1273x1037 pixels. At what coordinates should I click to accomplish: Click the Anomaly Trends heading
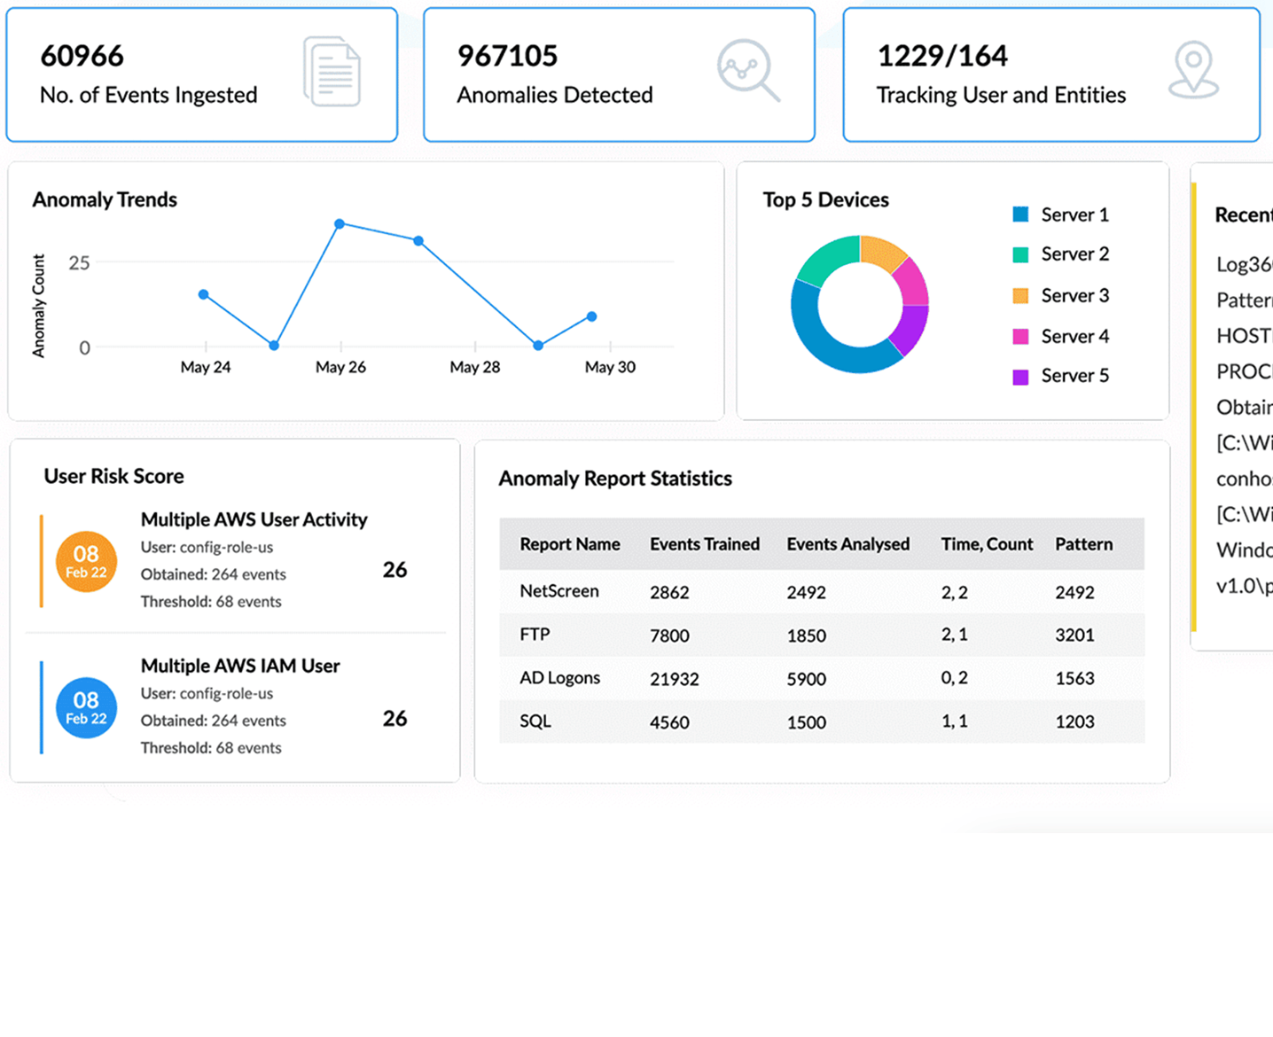pos(105,200)
